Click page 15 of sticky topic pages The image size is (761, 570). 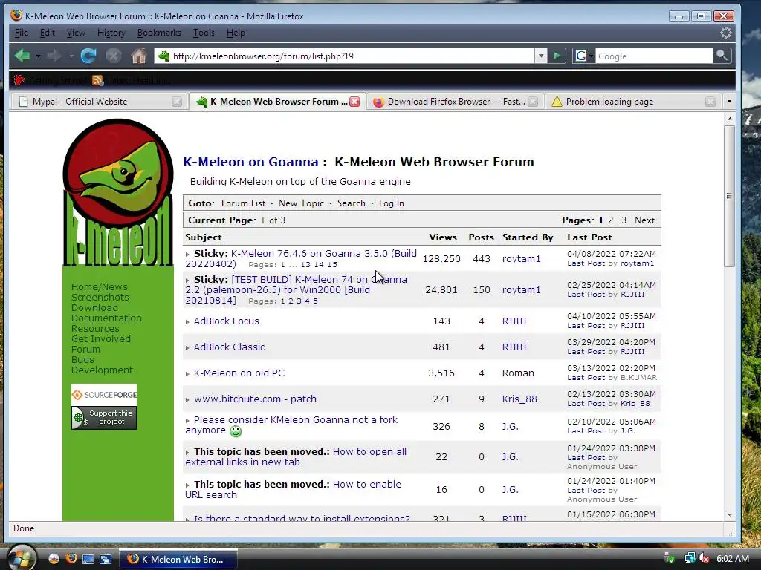[332, 265]
